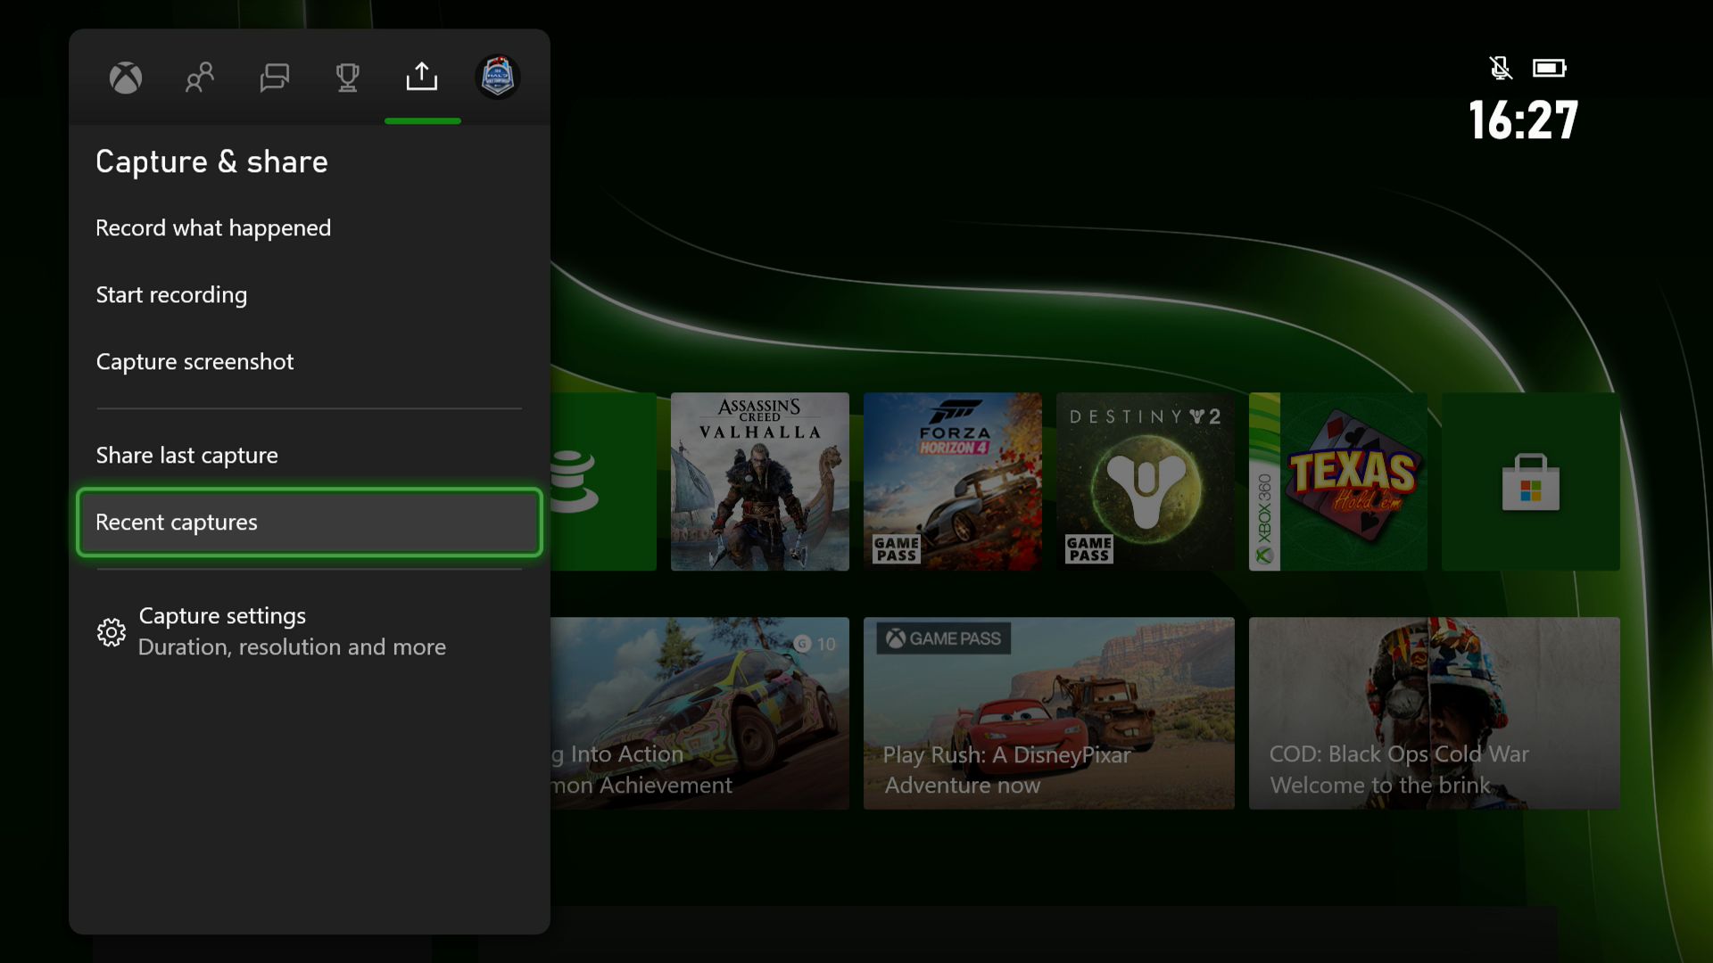1713x963 pixels.
Task: Click the controller battery status icon
Action: coord(1549,68)
